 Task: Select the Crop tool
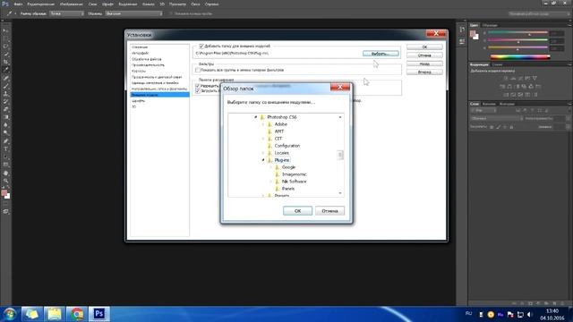pos(5,62)
